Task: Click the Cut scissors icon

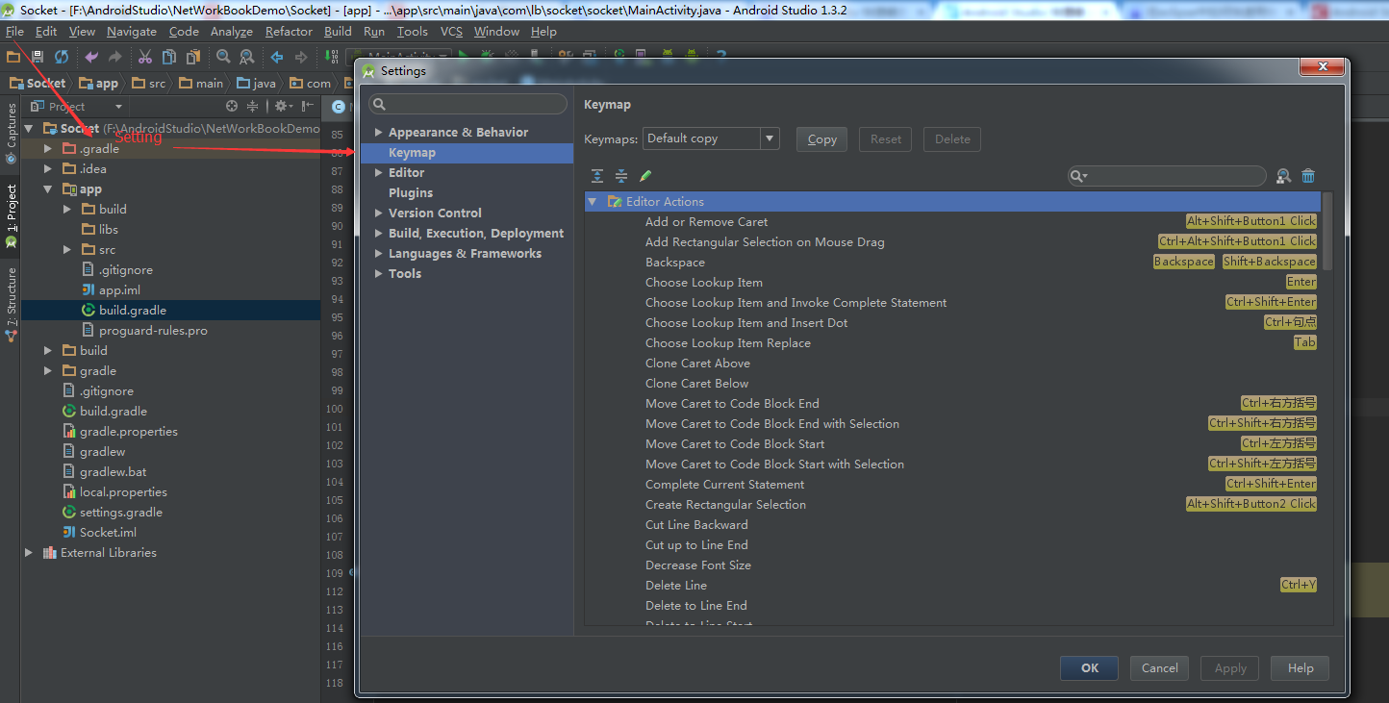Action: 145,57
